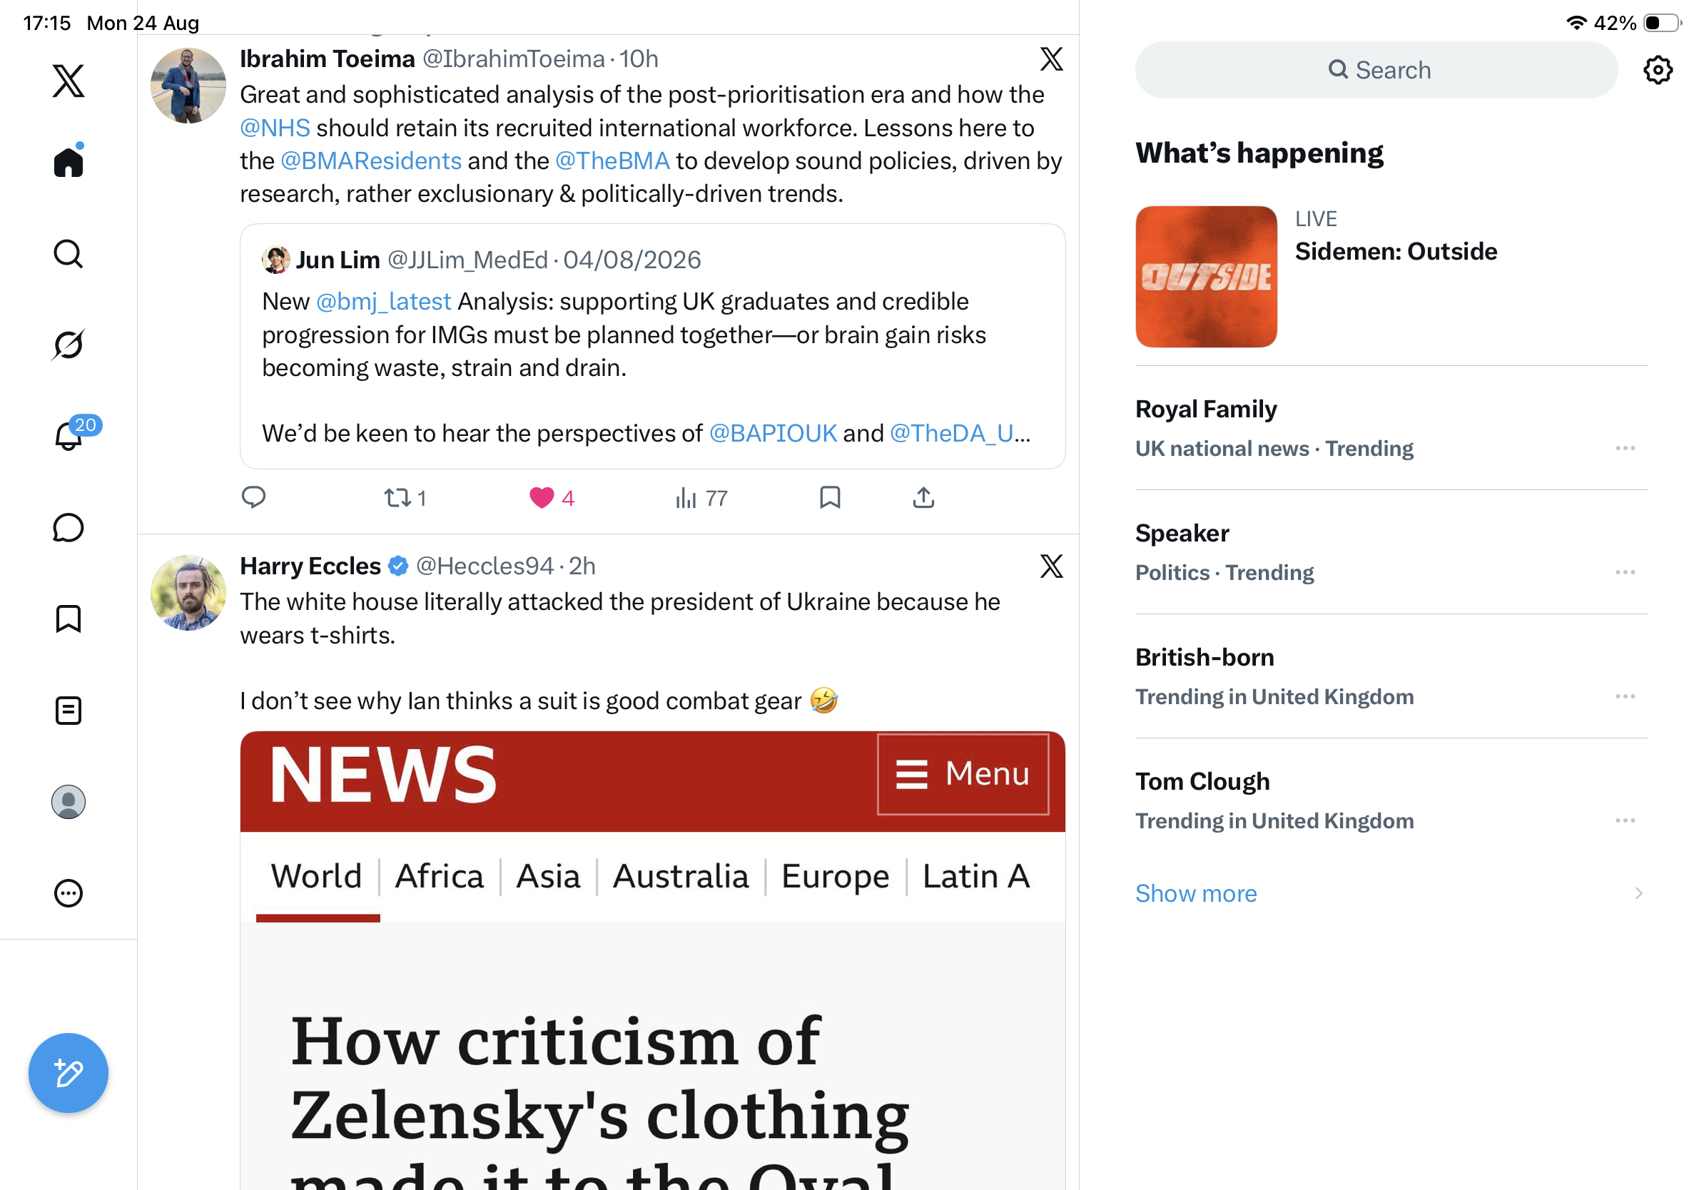Screen dimensions: 1704x1190
Task: Click the Search input field
Action: coord(1376,70)
